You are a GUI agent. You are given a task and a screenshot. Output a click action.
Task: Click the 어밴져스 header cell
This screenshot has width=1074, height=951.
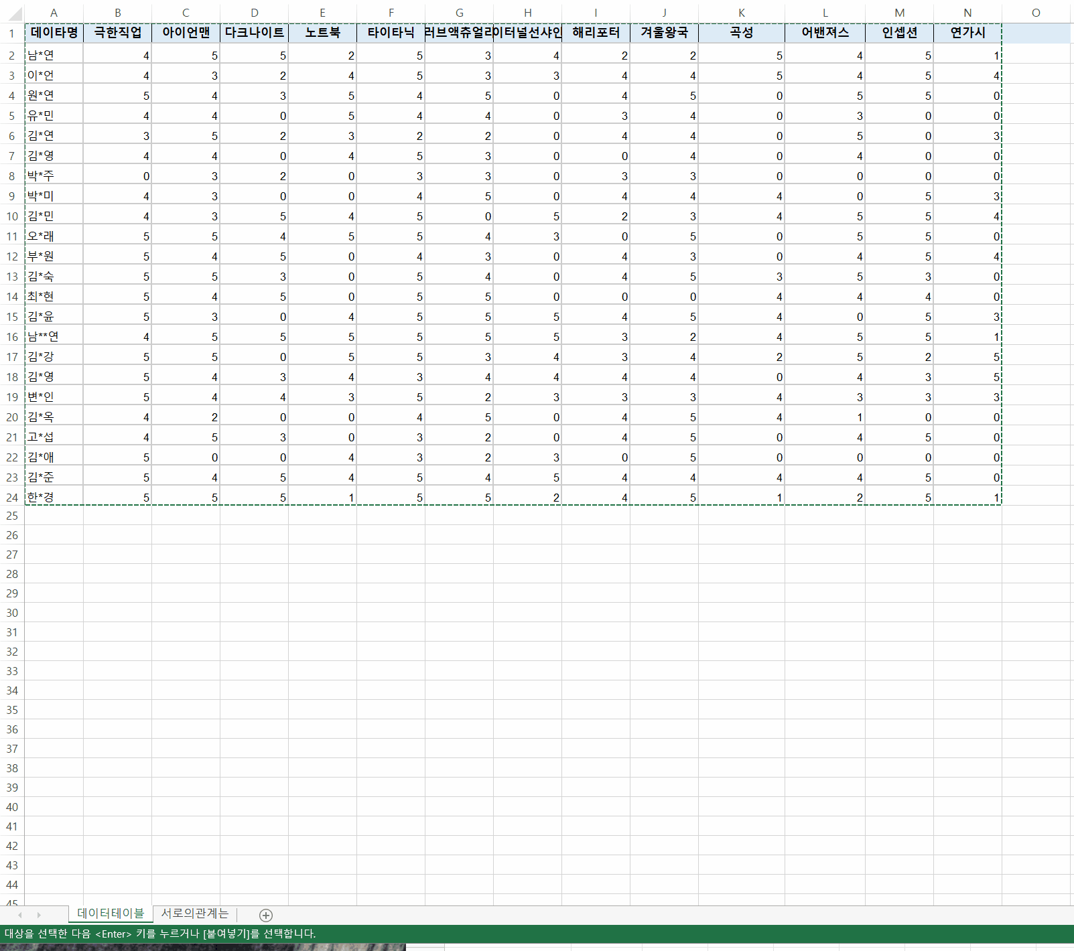[825, 33]
